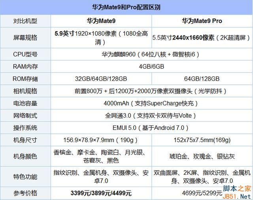Screen dimensions: 253x200
Task: Click the 32GB/64GB/128GB storage cell
Action: click(101, 79)
